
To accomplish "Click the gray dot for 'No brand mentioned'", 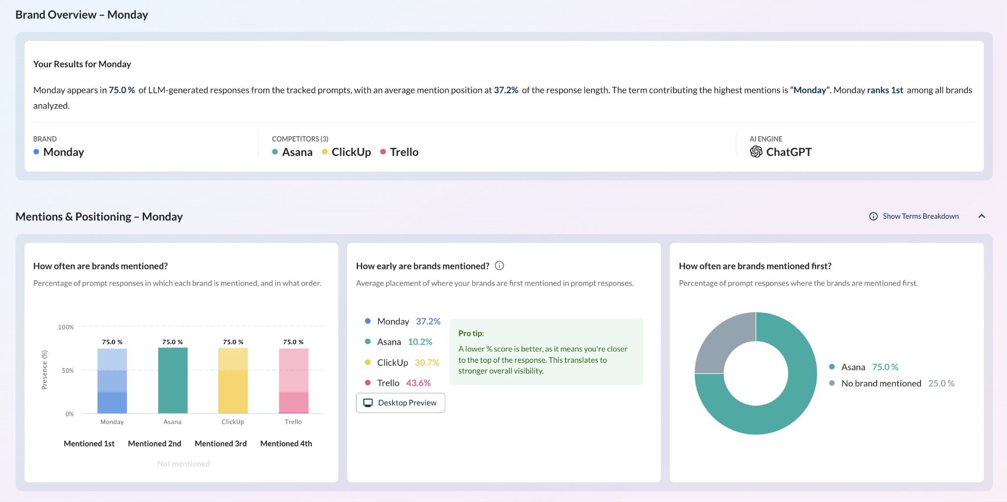I will tap(832, 383).
